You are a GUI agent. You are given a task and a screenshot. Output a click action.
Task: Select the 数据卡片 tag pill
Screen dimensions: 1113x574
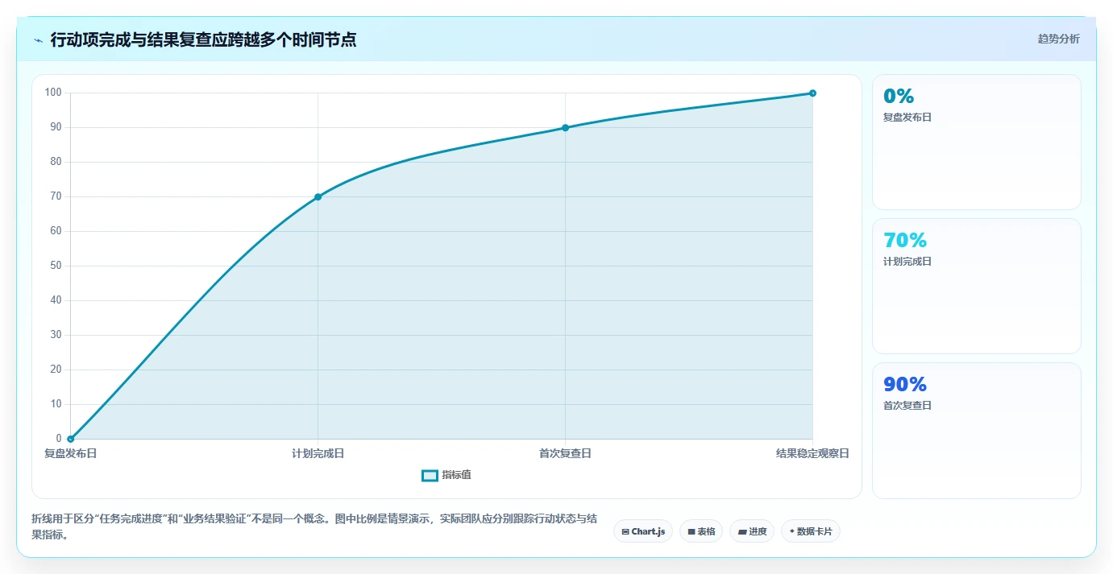811,531
